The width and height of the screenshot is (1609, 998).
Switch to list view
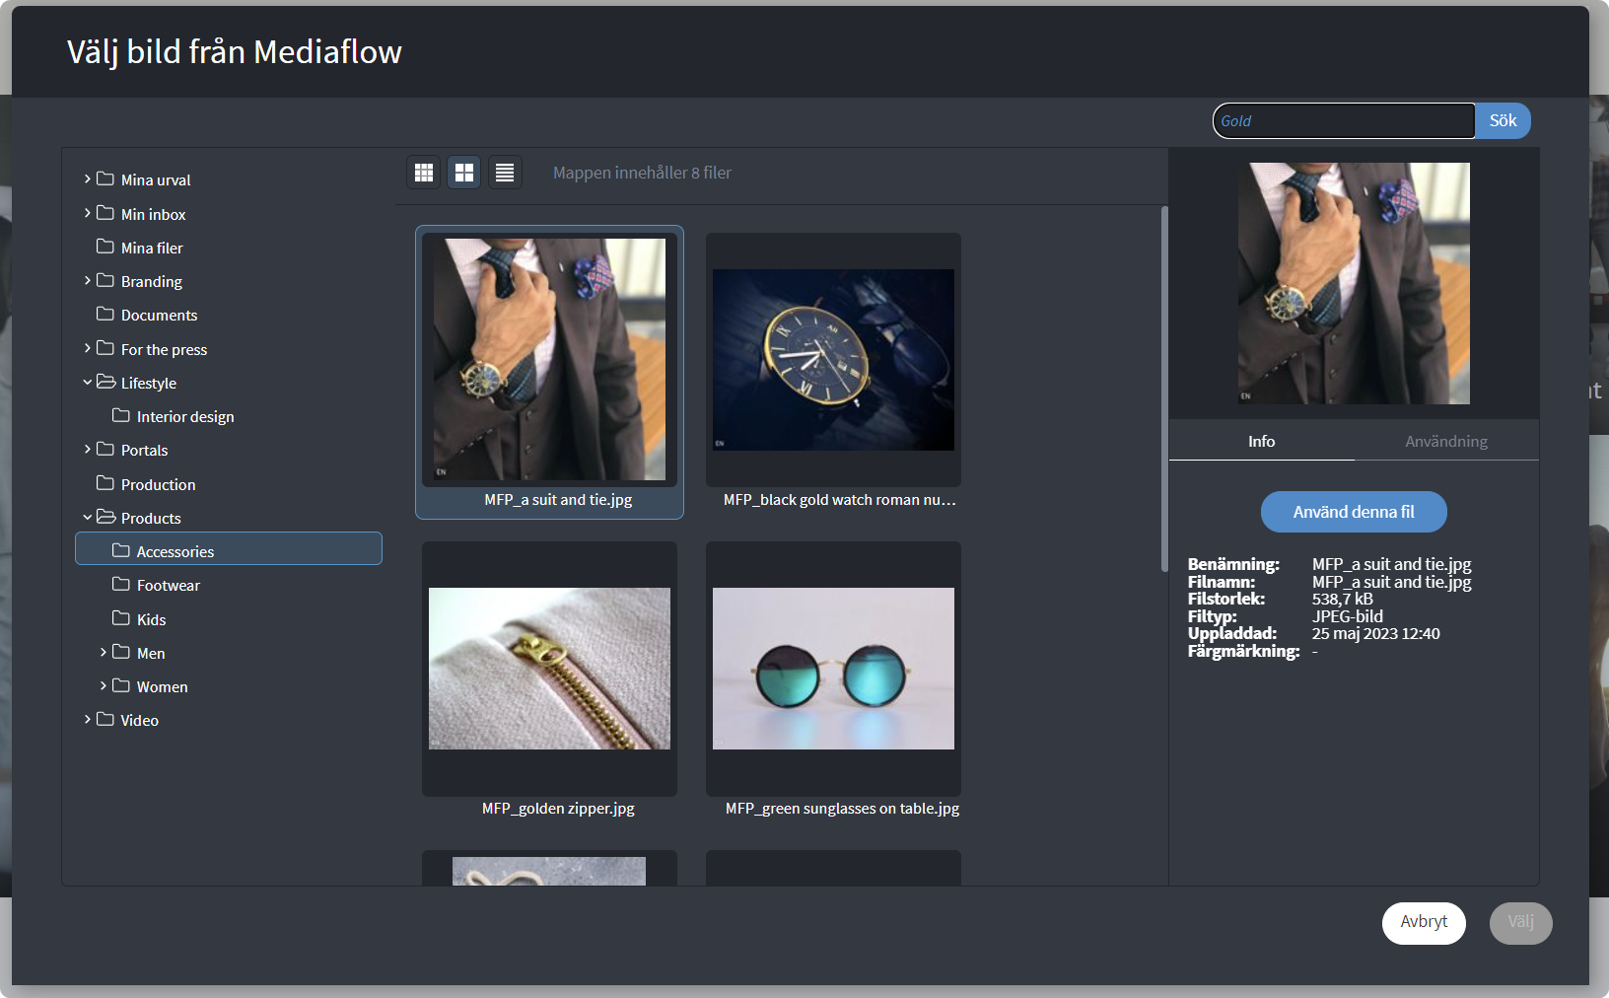click(505, 173)
